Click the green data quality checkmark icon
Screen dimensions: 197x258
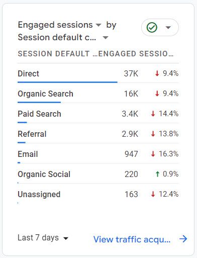click(x=152, y=28)
